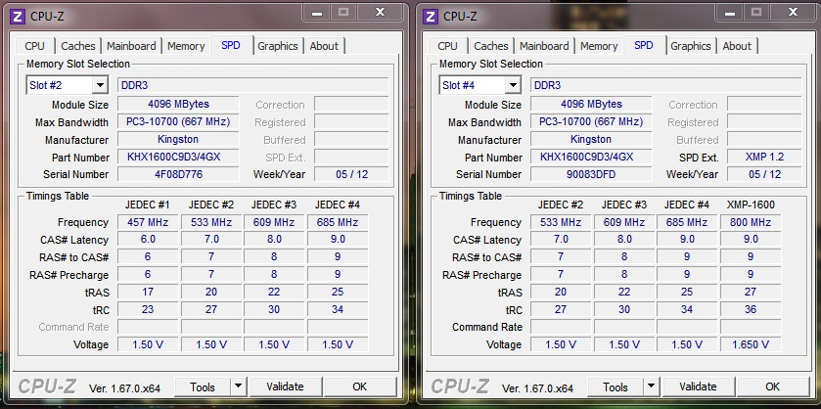Image resolution: width=821 pixels, height=409 pixels.
Task: Click Part Number field in Slot #4 window
Action: point(591,157)
